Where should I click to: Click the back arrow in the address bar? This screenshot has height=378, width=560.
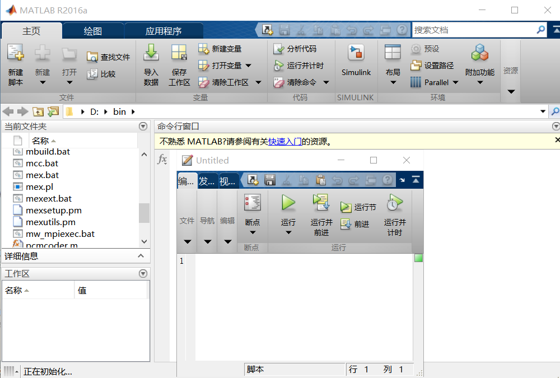coord(8,112)
